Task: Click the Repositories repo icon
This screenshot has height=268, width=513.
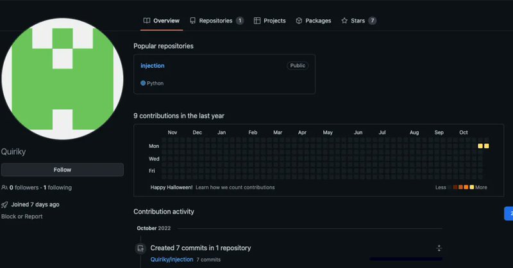Action: point(193,20)
